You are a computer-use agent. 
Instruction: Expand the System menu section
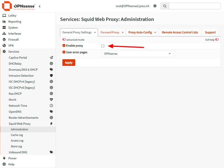28,27
